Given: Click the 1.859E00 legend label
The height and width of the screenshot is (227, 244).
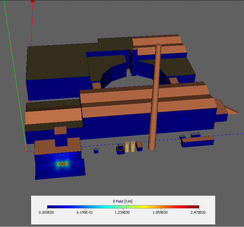Looking at the screenshot, I should [x=161, y=212].
